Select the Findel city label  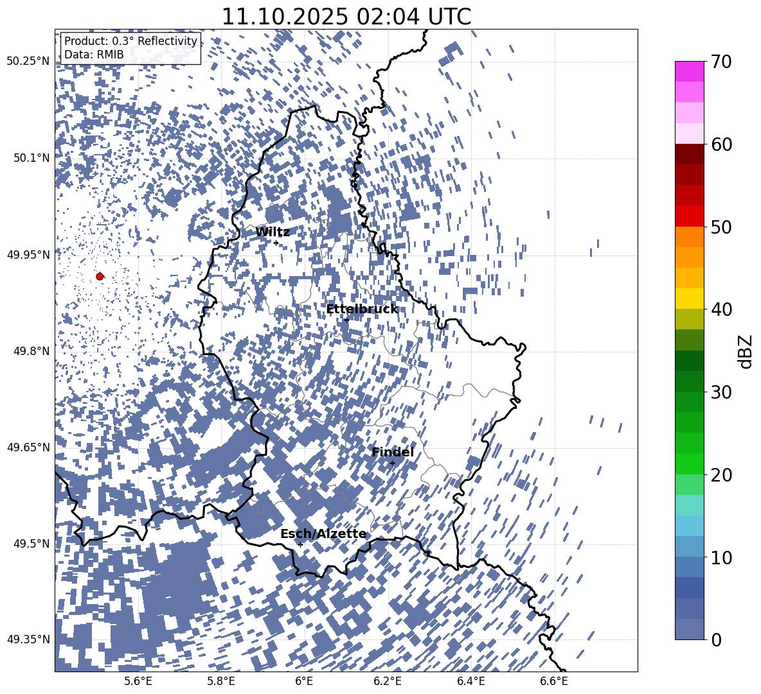pyautogui.click(x=393, y=452)
